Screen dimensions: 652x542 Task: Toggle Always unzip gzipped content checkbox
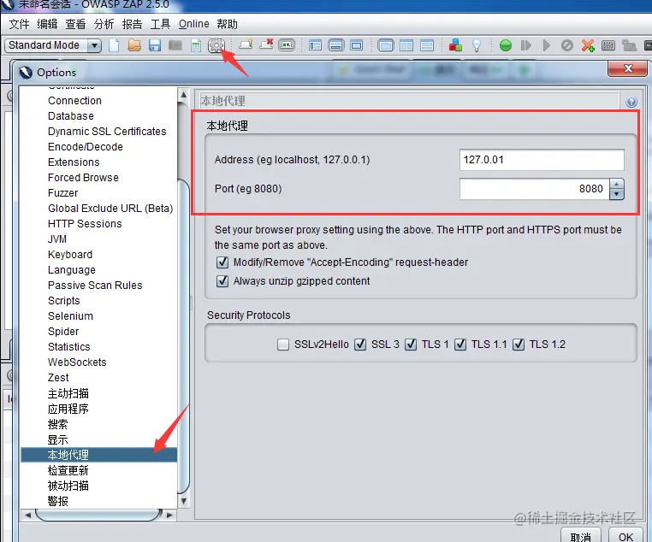(x=222, y=281)
